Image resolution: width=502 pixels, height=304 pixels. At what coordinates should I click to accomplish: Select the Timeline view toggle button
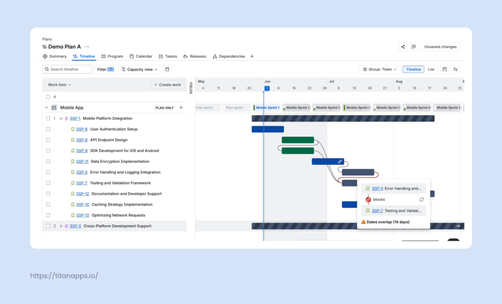point(413,69)
